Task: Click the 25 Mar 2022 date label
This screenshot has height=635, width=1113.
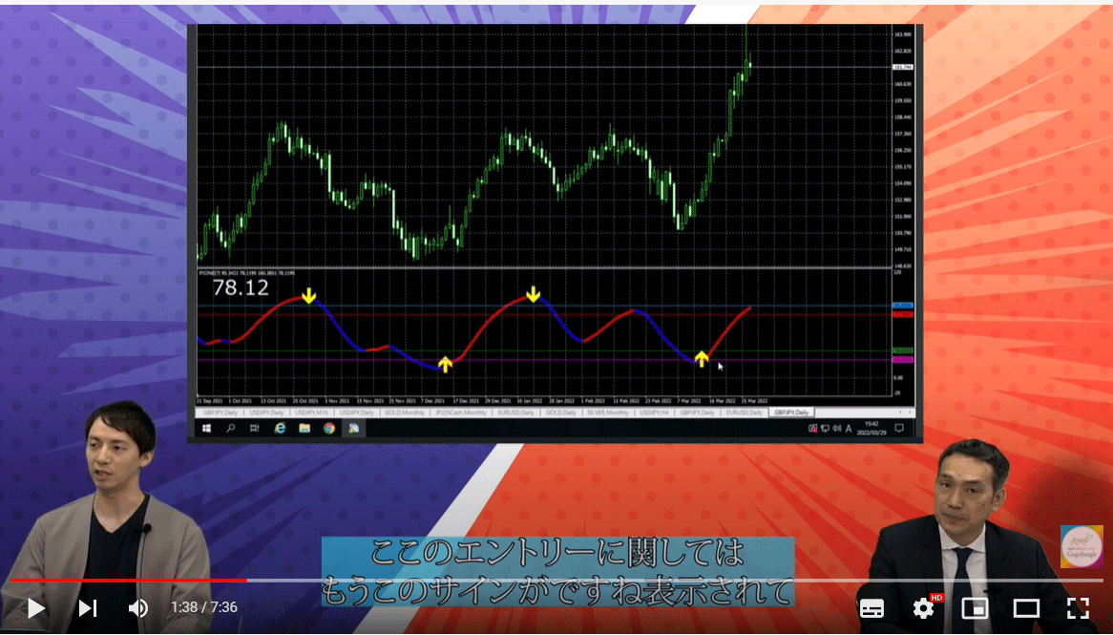Action: pyautogui.click(x=754, y=401)
